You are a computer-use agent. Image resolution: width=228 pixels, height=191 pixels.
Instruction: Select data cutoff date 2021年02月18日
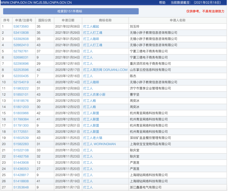tap(207, 3)
